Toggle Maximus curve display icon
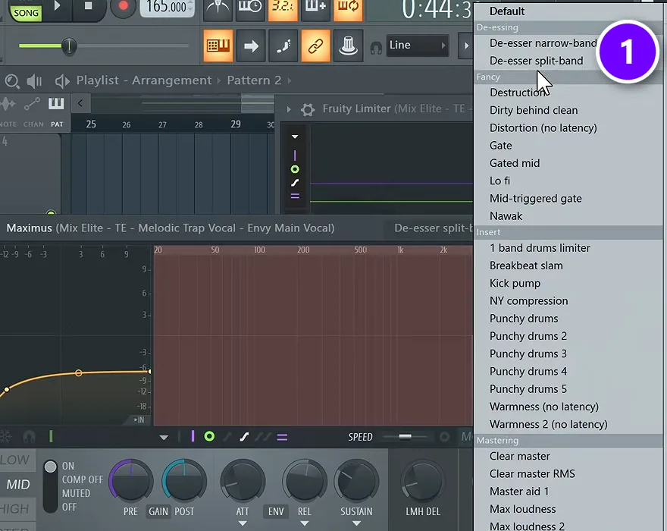The width and height of the screenshot is (667, 531). pos(244,437)
